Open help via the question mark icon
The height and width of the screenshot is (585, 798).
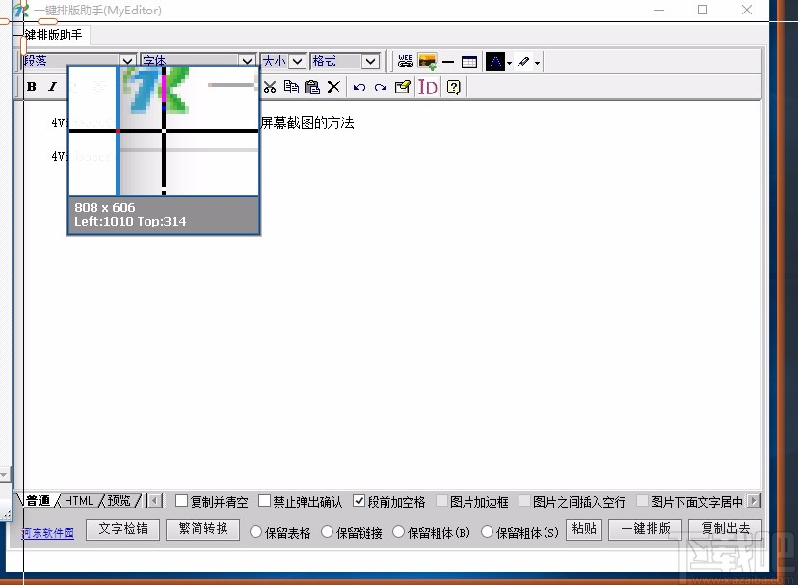tap(452, 87)
